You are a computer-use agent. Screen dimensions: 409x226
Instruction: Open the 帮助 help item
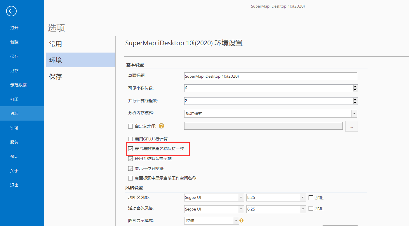click(x=14, y=157)
